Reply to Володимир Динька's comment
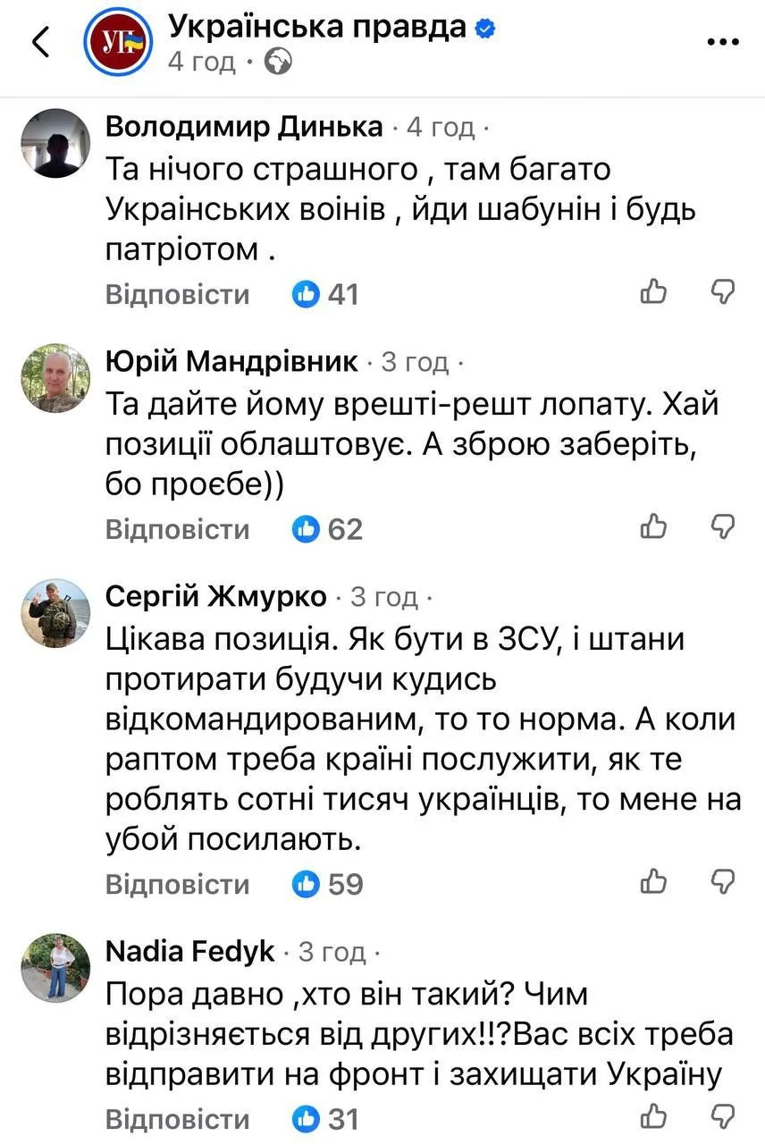Viewport: 765px width, 1144px height. [177, 294]
